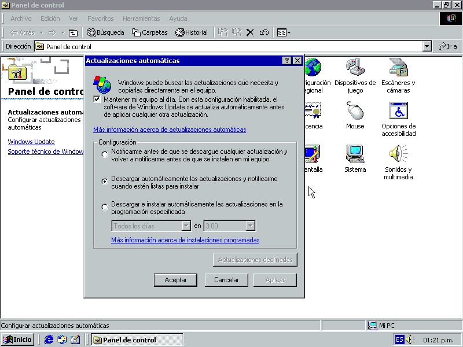463x347 pixels.
Task: Open Más información acerca de actualizaciones automáticas link
Action: 170,130
